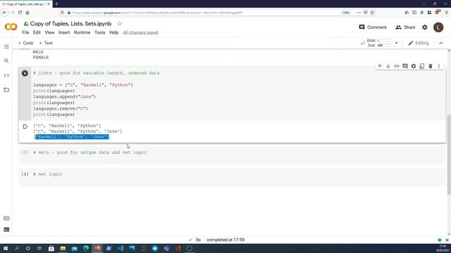Open the File menu

click(25, 32)
